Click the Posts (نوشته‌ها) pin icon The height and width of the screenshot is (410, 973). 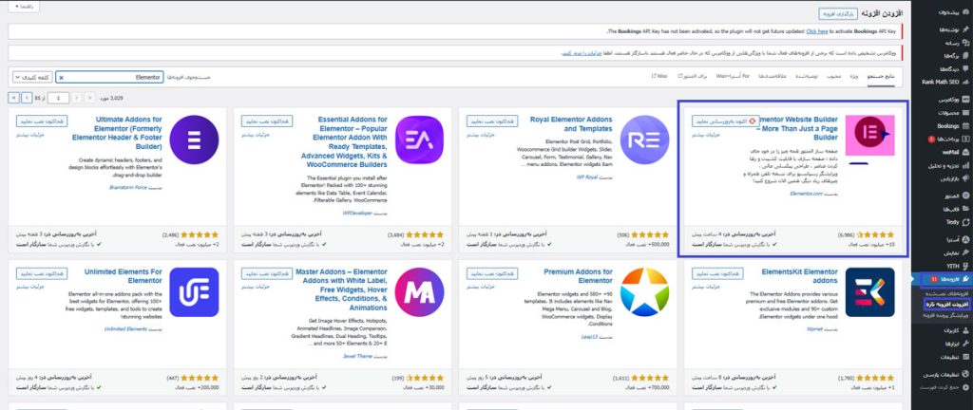(x=966, y=29)
